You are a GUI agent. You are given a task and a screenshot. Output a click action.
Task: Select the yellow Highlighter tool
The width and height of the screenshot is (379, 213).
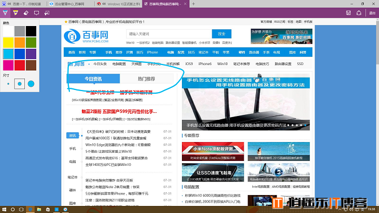tap(16, 13)
